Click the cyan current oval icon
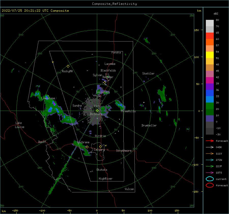The image size is (229, 214). click(x=210, y=179)
